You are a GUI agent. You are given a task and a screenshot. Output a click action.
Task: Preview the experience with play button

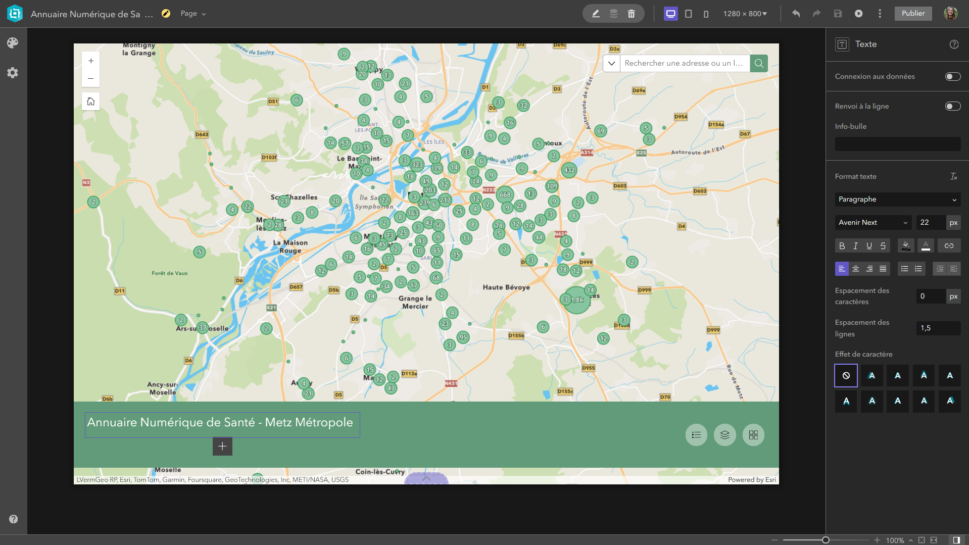[x=858, y=14]
